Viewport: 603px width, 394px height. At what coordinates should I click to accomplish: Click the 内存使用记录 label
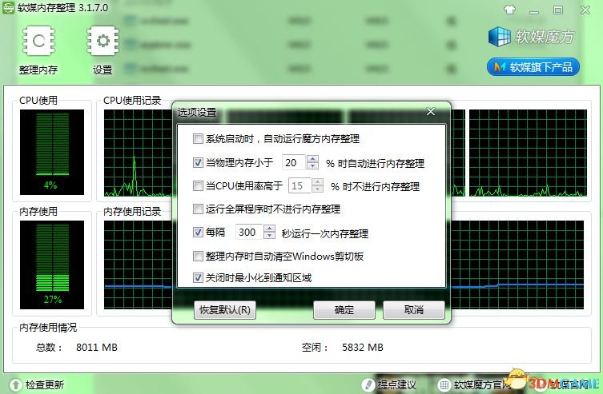[x=132, y=212]
